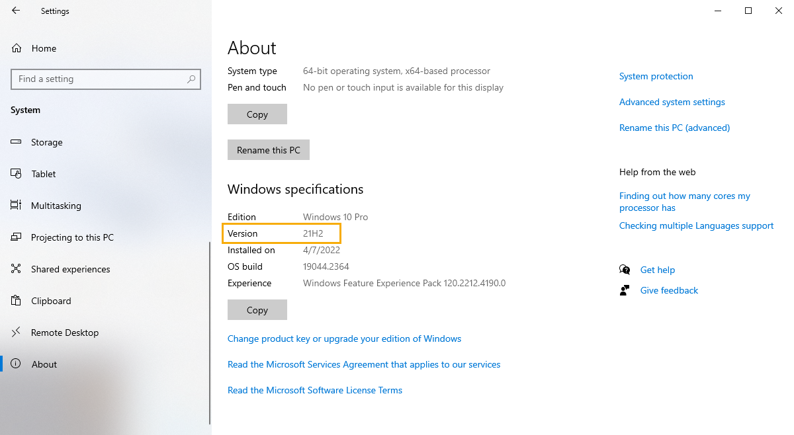The image size is (794, 435).
Task: Click the Get help link
Action: 658,270
